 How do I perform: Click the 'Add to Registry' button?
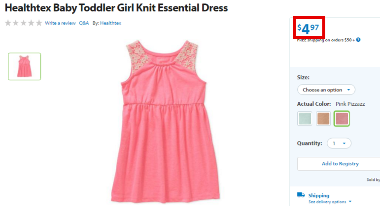click(340, 164)
